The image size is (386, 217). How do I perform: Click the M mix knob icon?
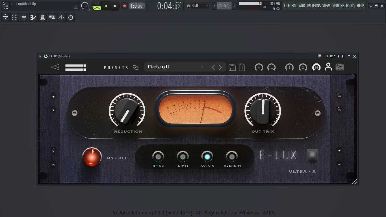pos(316,67)
